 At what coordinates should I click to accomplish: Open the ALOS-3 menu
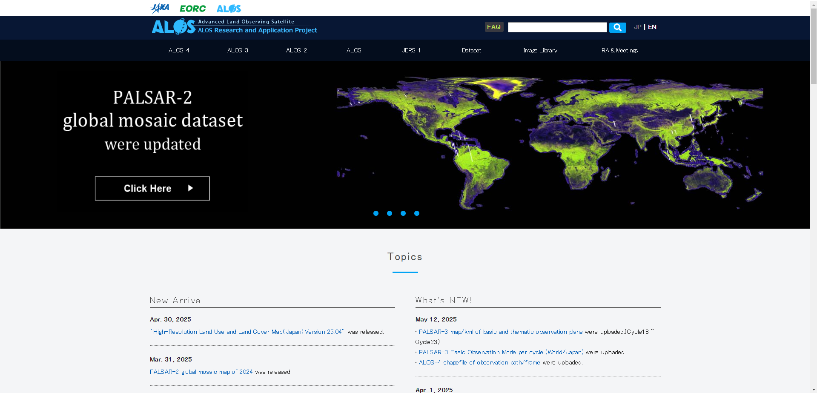pos(238,50)
